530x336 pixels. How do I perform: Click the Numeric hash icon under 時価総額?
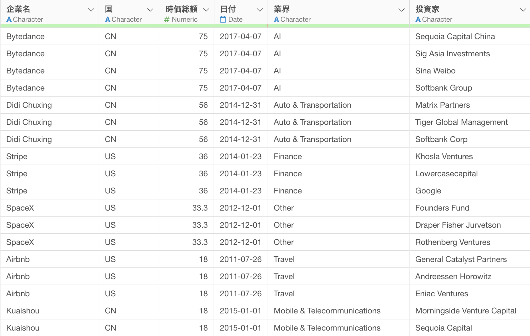tap(167, 19)
